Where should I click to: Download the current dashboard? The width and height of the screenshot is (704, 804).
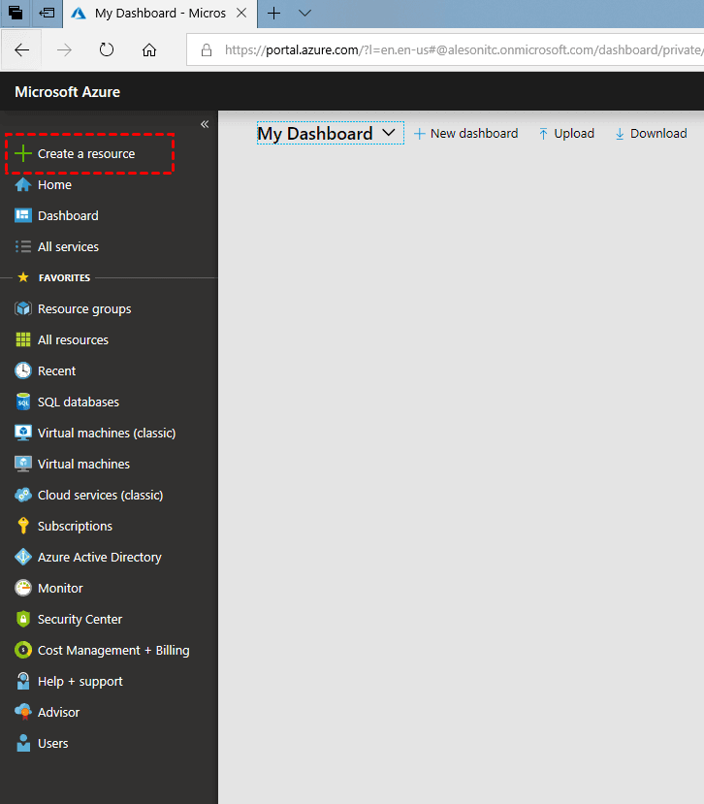coord(651,134)
